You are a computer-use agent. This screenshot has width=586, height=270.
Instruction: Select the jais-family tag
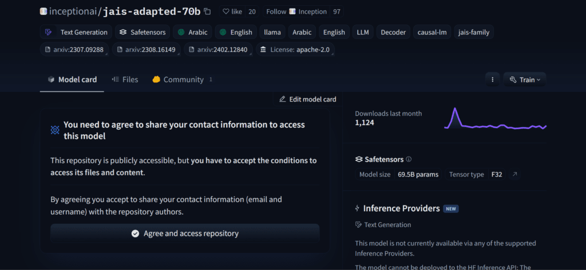474,32
